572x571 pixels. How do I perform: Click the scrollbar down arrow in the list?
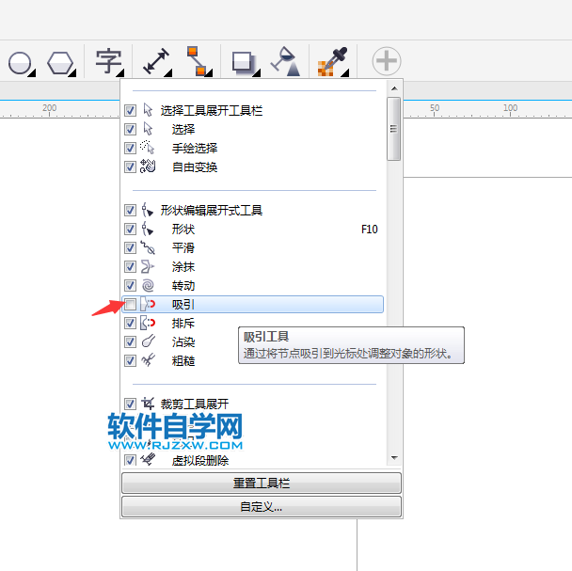[x=394, y=458]
